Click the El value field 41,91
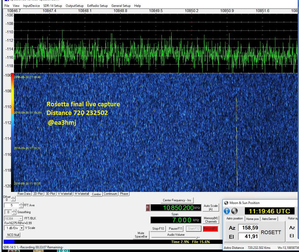 249,236
